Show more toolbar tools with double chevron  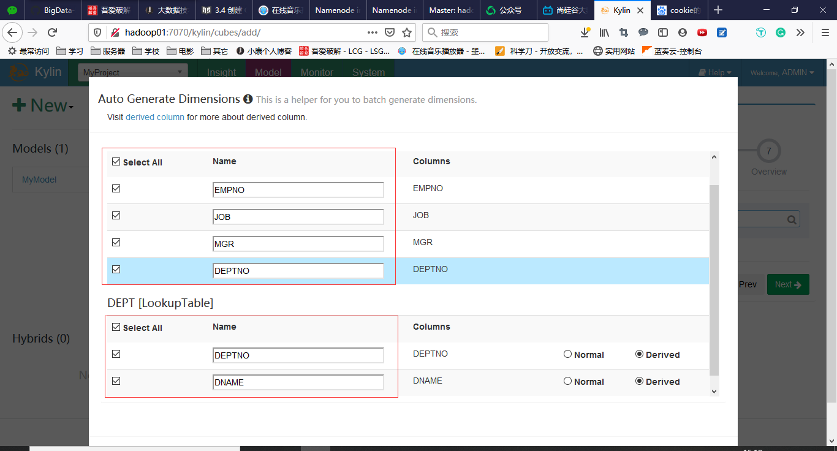(x=800, y=32)
